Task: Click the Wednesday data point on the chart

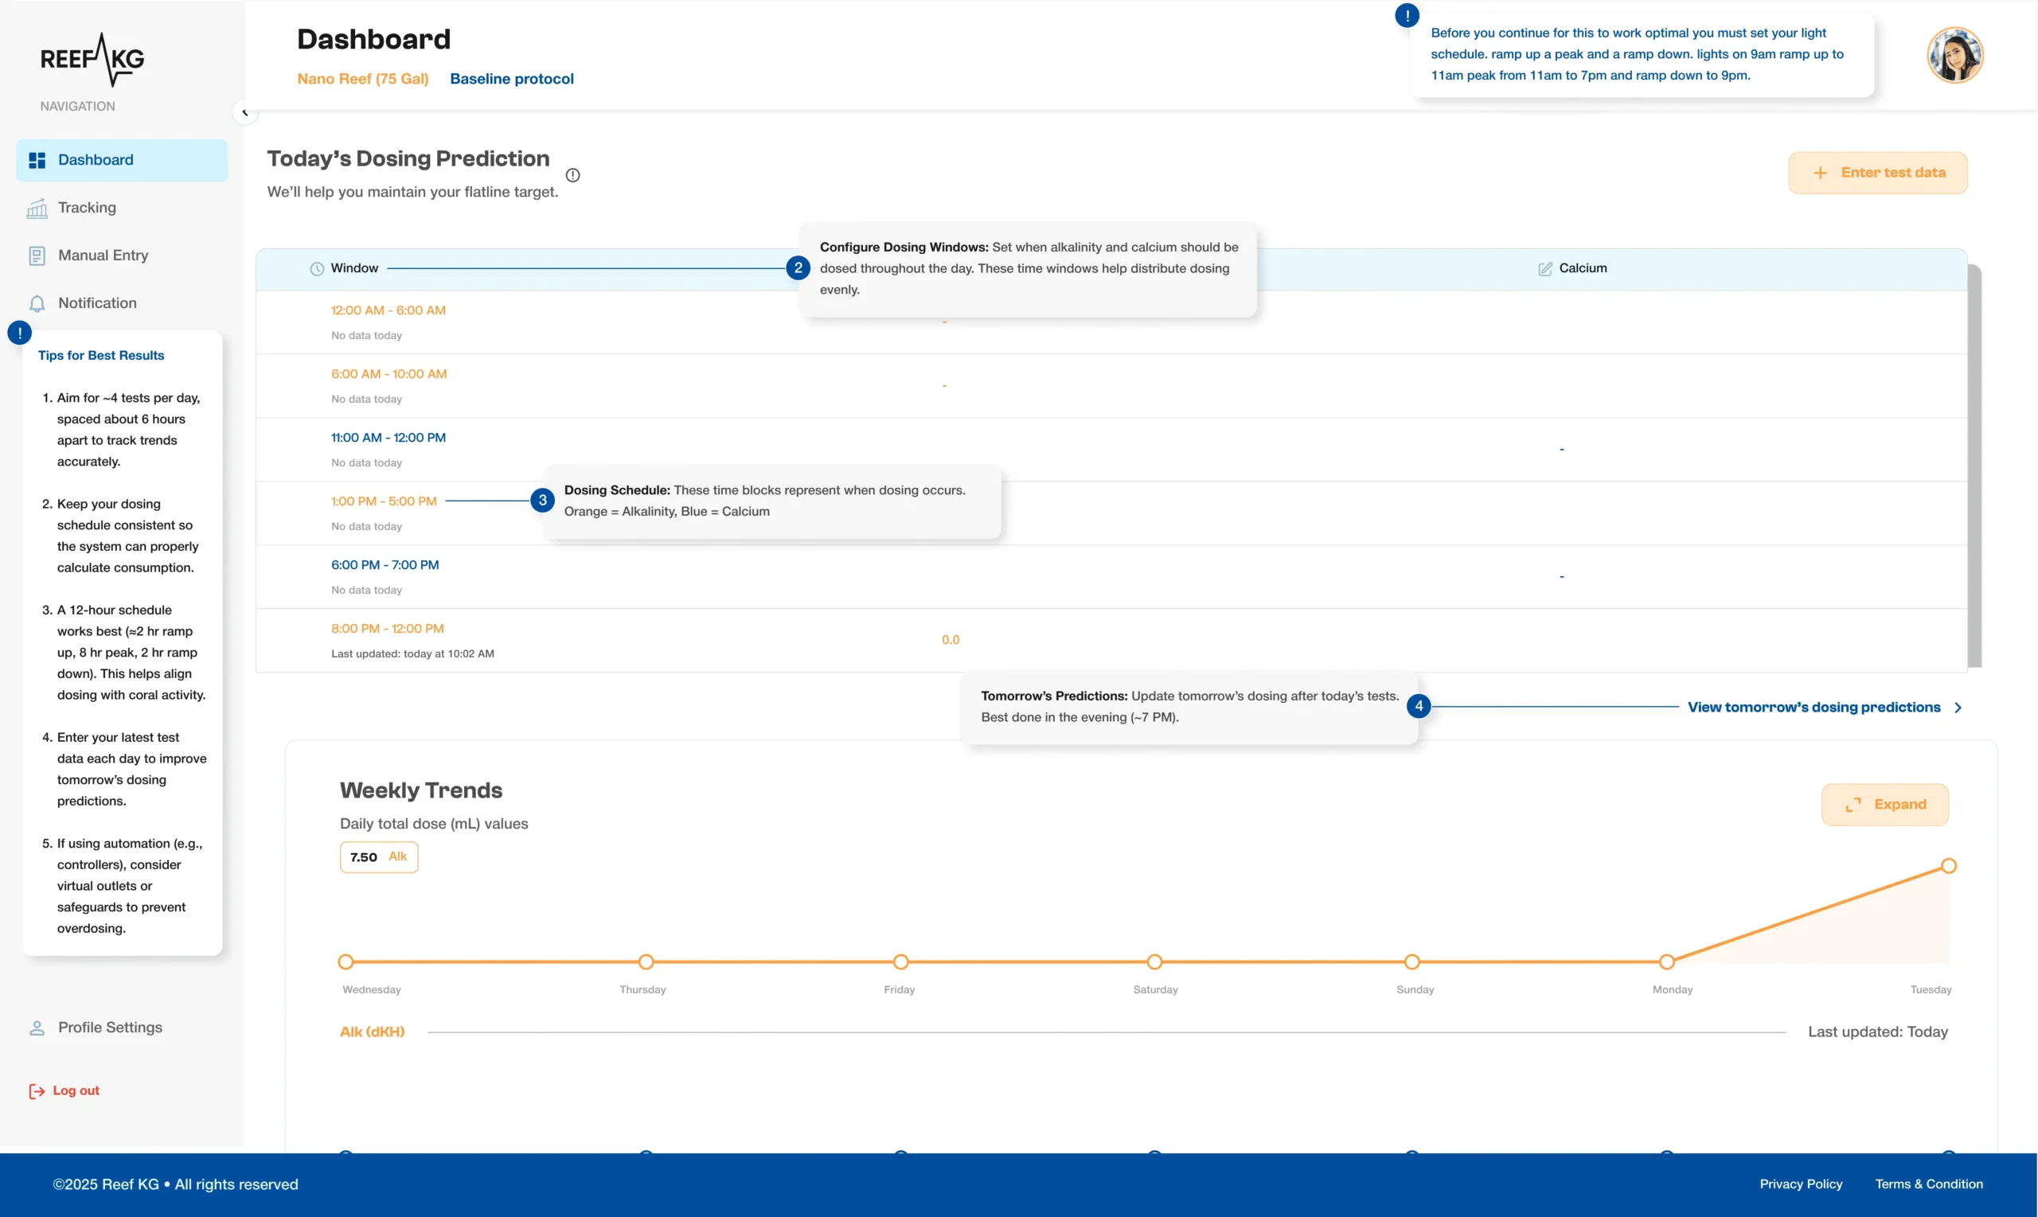Action: pyautogui.click(x=346, y=962)
